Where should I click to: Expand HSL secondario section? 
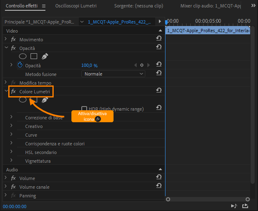tap(12, 152)
